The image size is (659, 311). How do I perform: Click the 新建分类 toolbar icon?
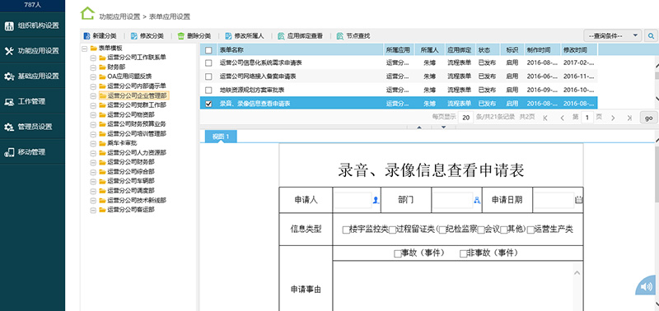tap(86, 36)
